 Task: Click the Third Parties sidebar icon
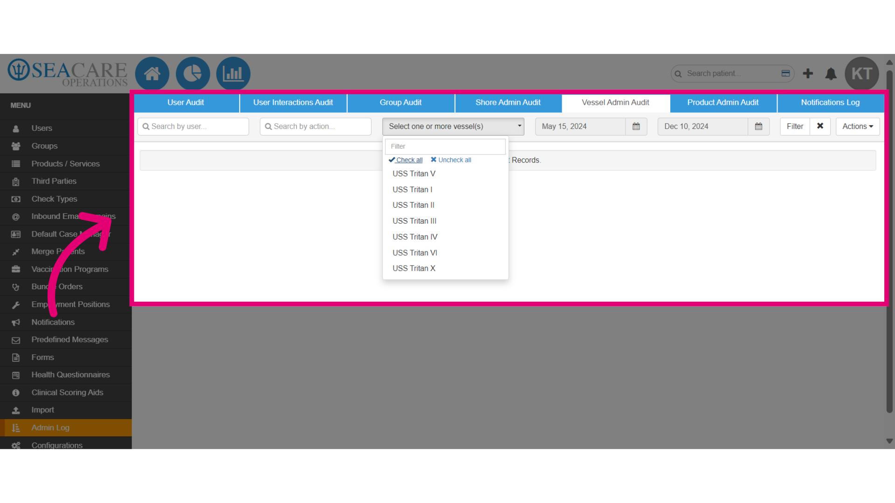click(16, 182)
